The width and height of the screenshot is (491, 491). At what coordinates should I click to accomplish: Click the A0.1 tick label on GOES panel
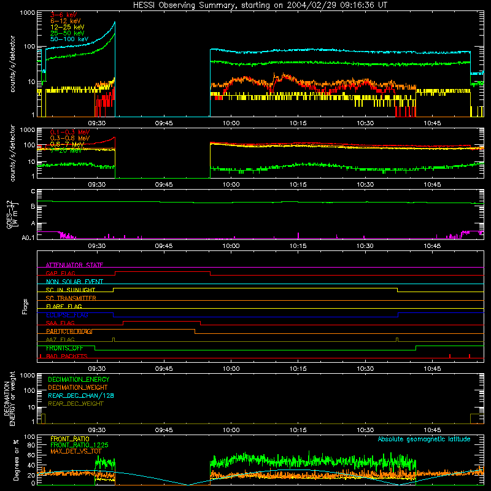(28, 238)
